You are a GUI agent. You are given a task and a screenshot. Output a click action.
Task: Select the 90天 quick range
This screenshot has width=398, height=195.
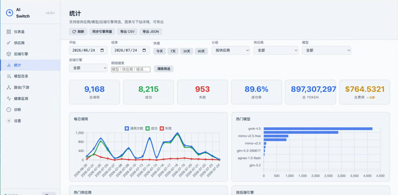point(201,51)
